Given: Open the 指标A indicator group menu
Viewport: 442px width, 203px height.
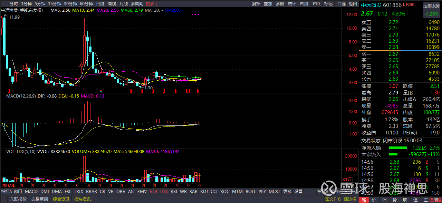Looking at the screenshot, I should point(7,192).
